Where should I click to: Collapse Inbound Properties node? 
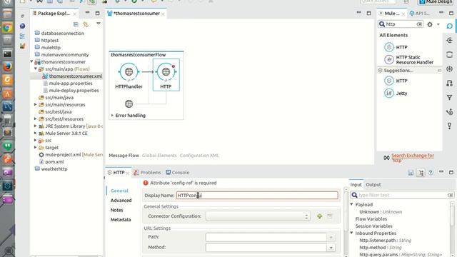click(x=351, y=233)
